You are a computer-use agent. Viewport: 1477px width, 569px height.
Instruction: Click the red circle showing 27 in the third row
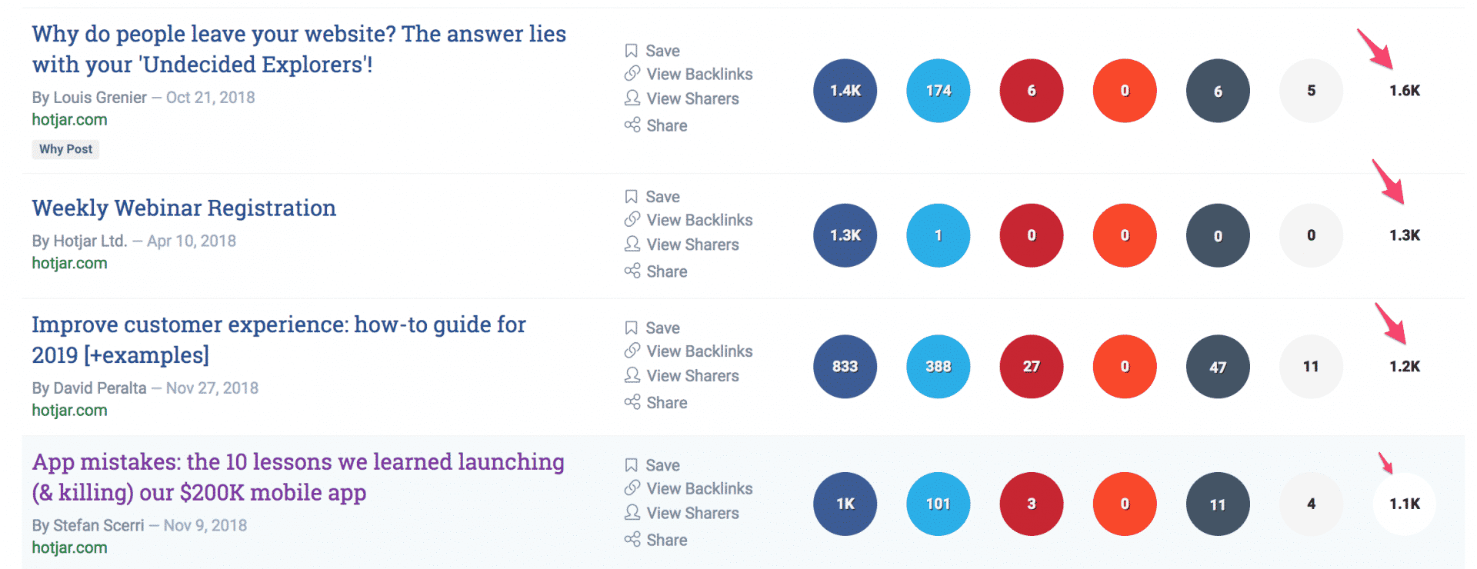click(1031, 367)
